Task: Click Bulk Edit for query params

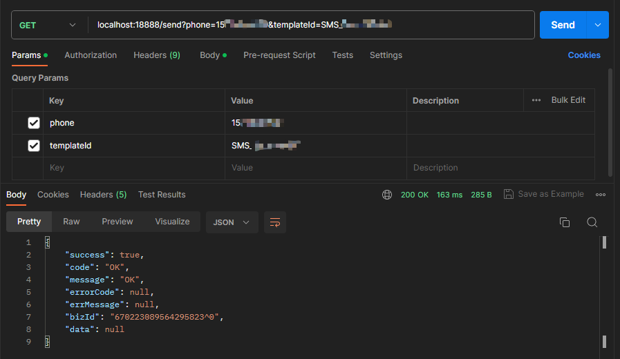Action: point(568,100)
